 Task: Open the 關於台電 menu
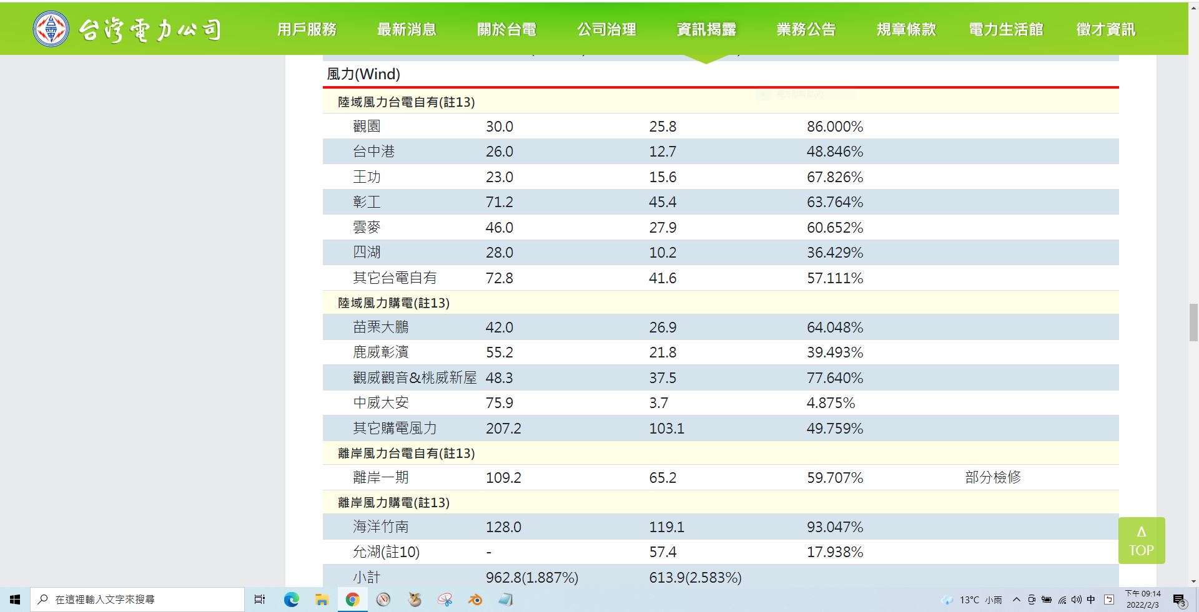coord(507,29)
